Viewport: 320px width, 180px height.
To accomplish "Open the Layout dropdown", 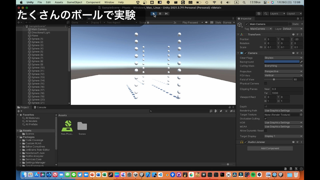I will tap(294, 14).
